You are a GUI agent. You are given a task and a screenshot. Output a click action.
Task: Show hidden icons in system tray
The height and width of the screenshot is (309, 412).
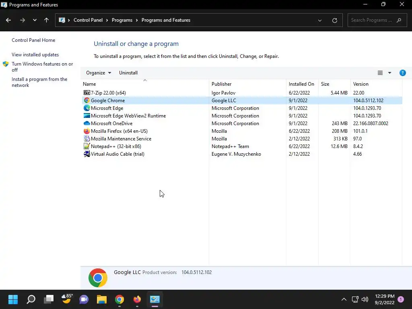click(x=344, y=299)
